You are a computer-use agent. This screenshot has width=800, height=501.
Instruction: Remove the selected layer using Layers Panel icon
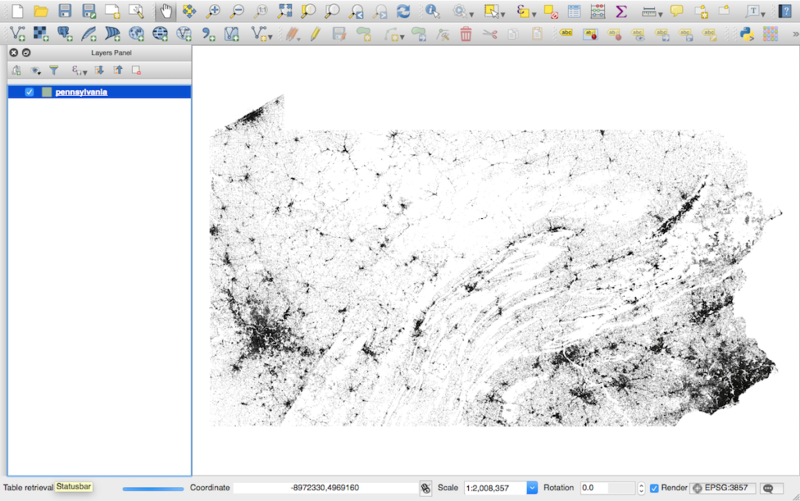[137, 70]
